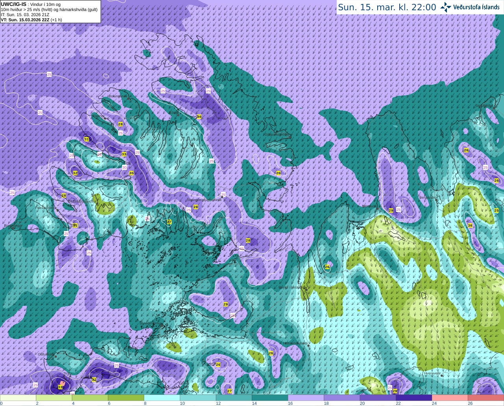Click the Blönduós station label
504x406 pixels.
[369, 206]
